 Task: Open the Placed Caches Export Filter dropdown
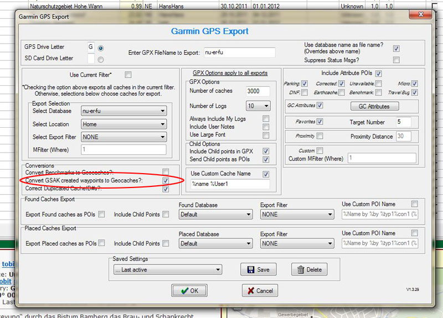(x=297, y=243)
